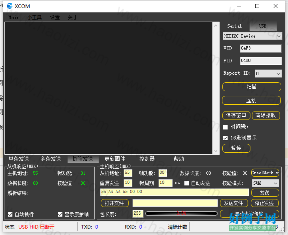Open the 小工具 menu

34,18
